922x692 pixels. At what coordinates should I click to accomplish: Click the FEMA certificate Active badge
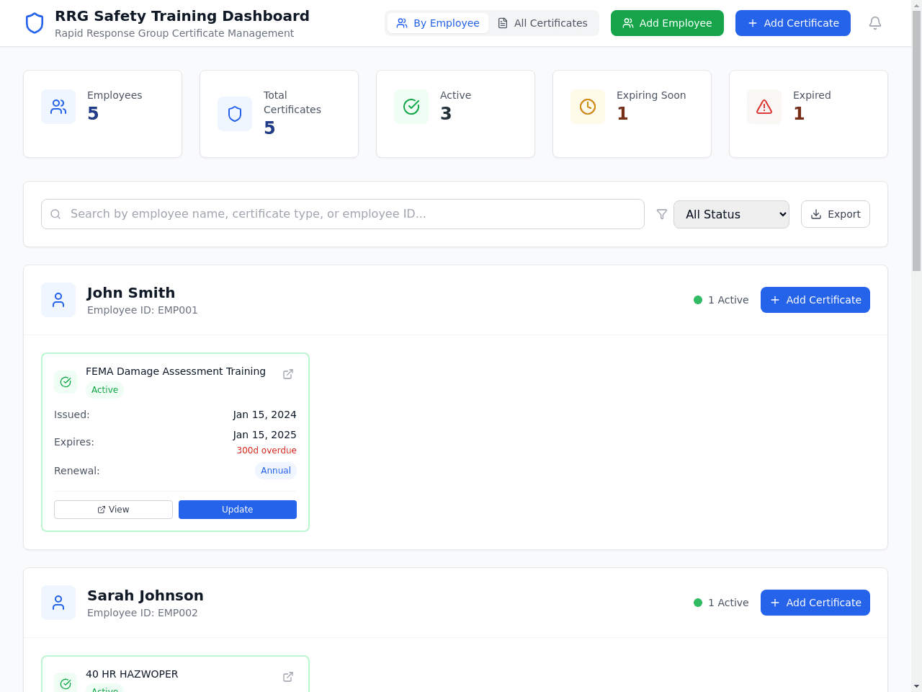pyautogui.click(x=104, y=390)
